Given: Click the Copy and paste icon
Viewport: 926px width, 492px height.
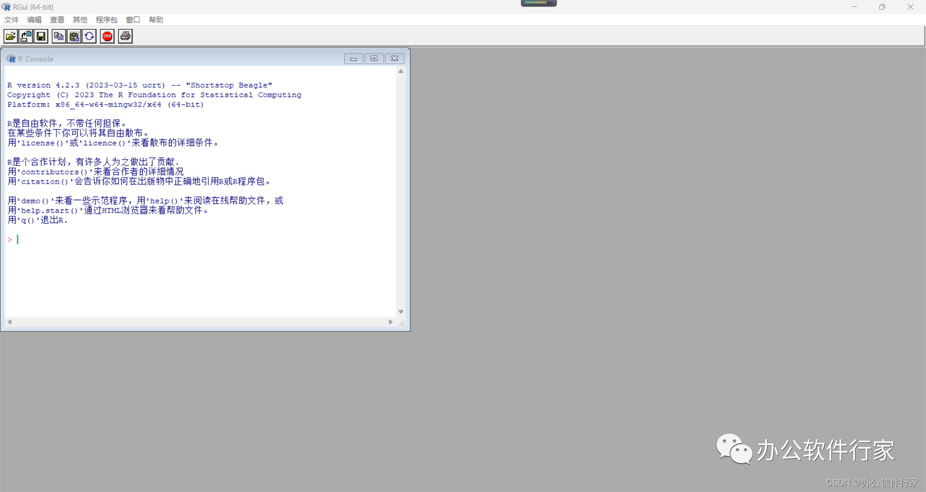Looking at the screenshot, I should pyautogui.click(x=89, y=36).
